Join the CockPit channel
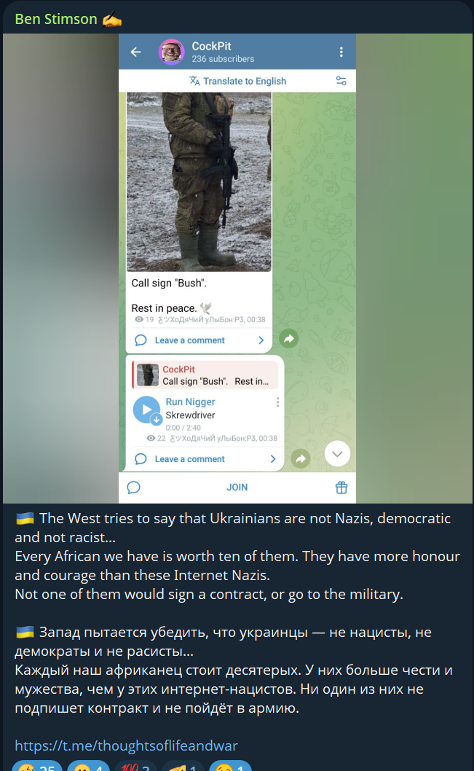474x771 pixels. tap(237, 488)
